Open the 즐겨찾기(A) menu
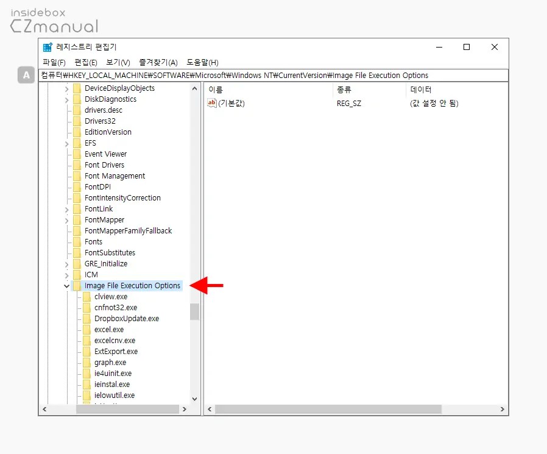The width and height of the screenshot is (547, 454). coord(158,63)
